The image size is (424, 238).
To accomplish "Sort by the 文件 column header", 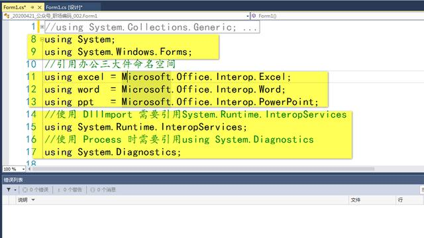I will pyautogui.click(x=356, y=200).
